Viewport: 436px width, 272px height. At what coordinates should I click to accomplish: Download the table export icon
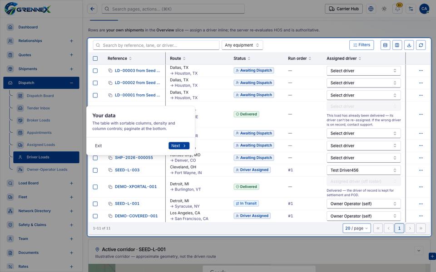click(x=409, y=45)
